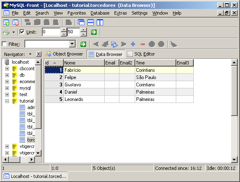Switch to the SQL Editor tab
The width and height of the screenshot is (240, 182).
point(141,54)
